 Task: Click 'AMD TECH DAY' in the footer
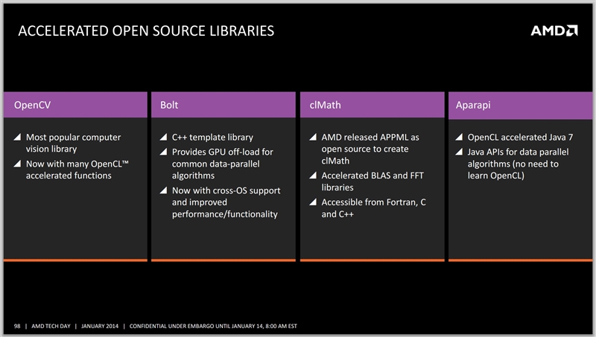coord(51,326)
